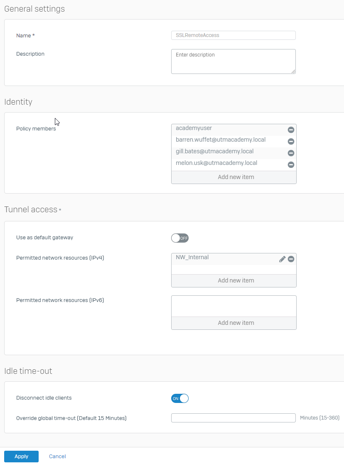Viewport: 344px width, 464px height.
Task: Click the override time-out minutes field
Action: coord(233,418)
